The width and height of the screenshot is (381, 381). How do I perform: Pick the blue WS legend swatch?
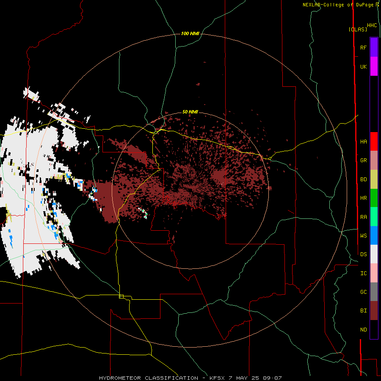(x=374, y=235)
